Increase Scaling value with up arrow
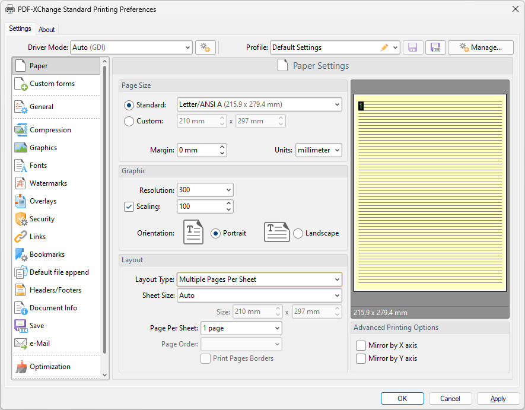The height and width of the screenshot is (410, 525). tap(228, 204)
